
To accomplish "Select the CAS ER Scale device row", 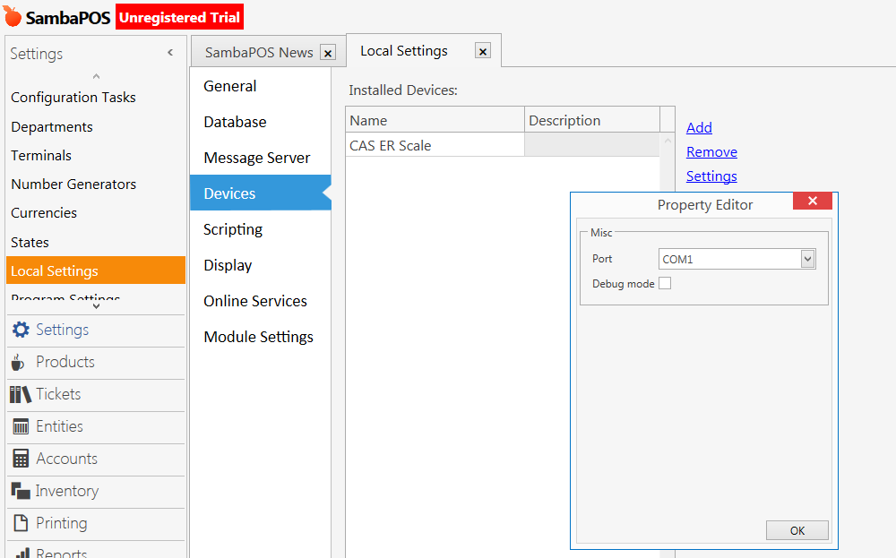I will point(503,146).
